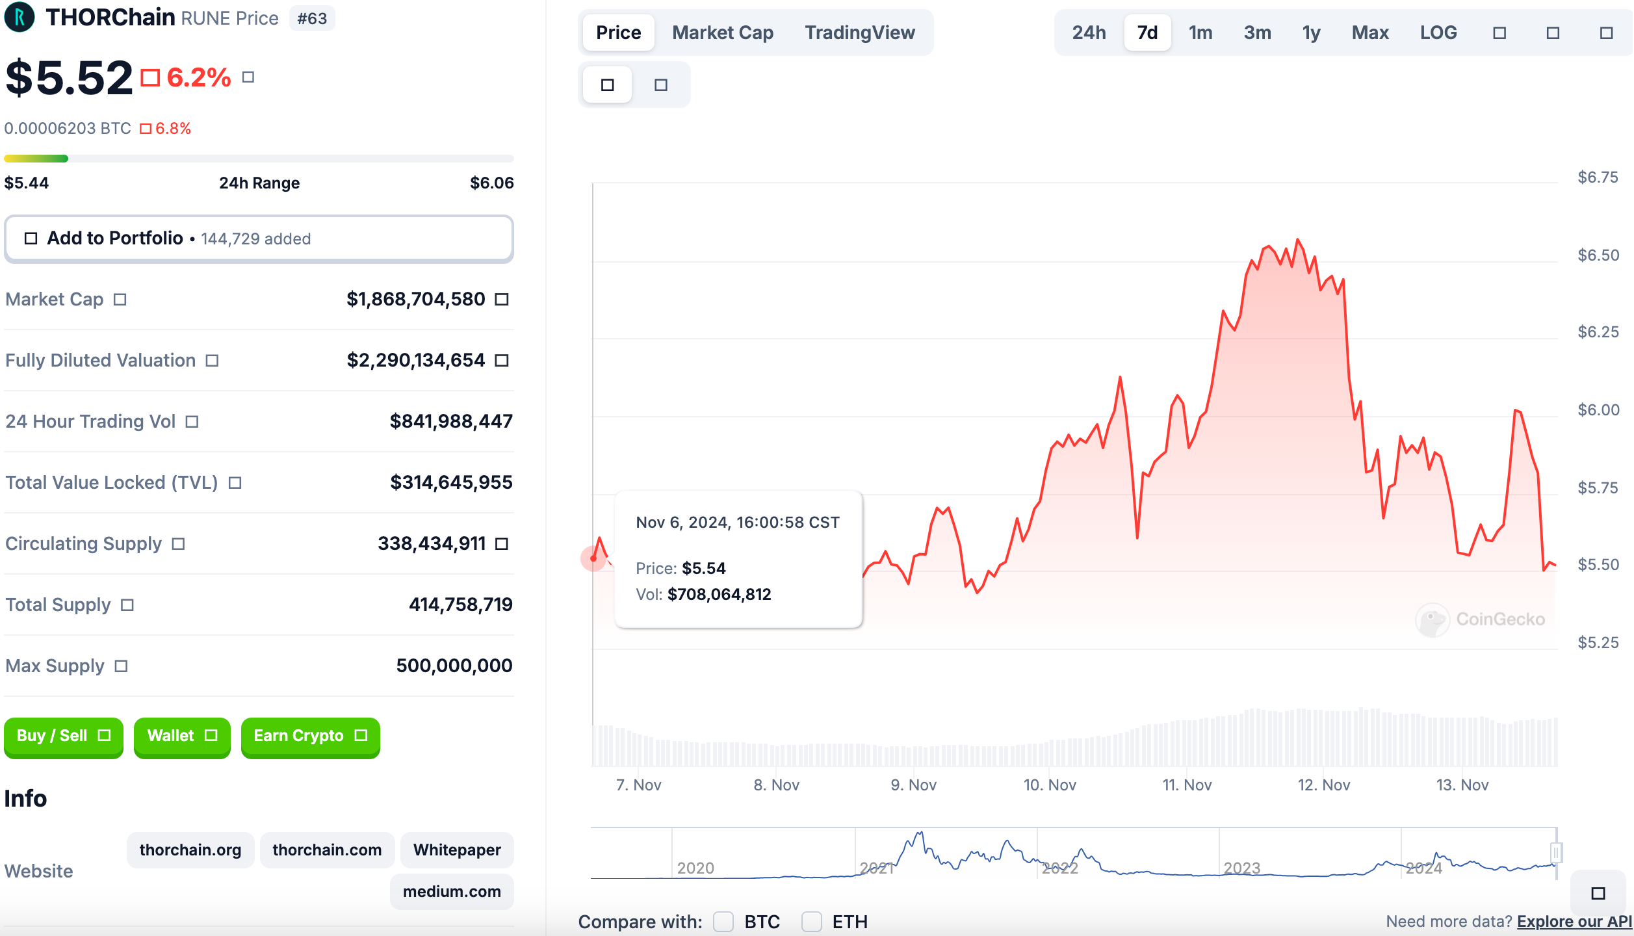Screen dimensions: 1634x936
Task: Open the Explore our API link
Action: 1574,922
